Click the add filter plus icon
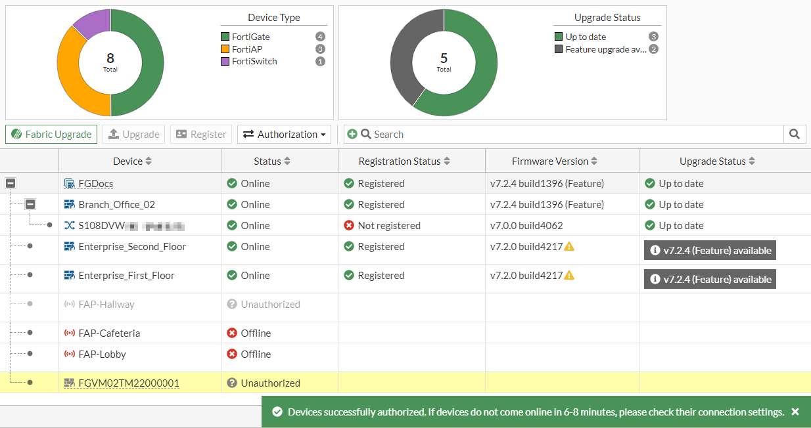 coord(352,134)
